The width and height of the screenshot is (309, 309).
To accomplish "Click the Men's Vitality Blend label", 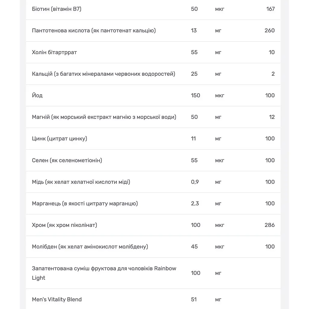I will coord(57,299).
